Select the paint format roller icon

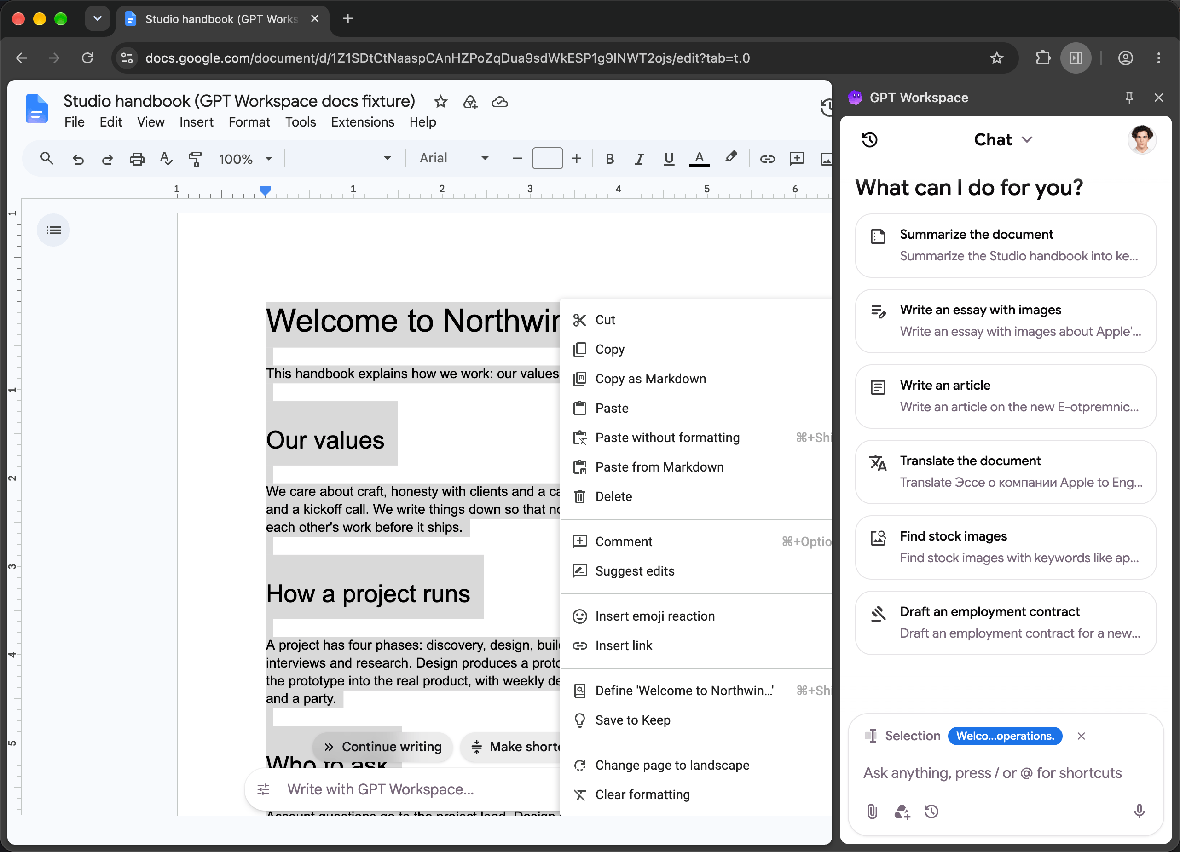pyautogui.click(x=195, y=159)
